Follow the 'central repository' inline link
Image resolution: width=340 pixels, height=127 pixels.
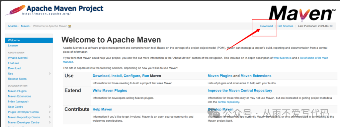point(228,102)
